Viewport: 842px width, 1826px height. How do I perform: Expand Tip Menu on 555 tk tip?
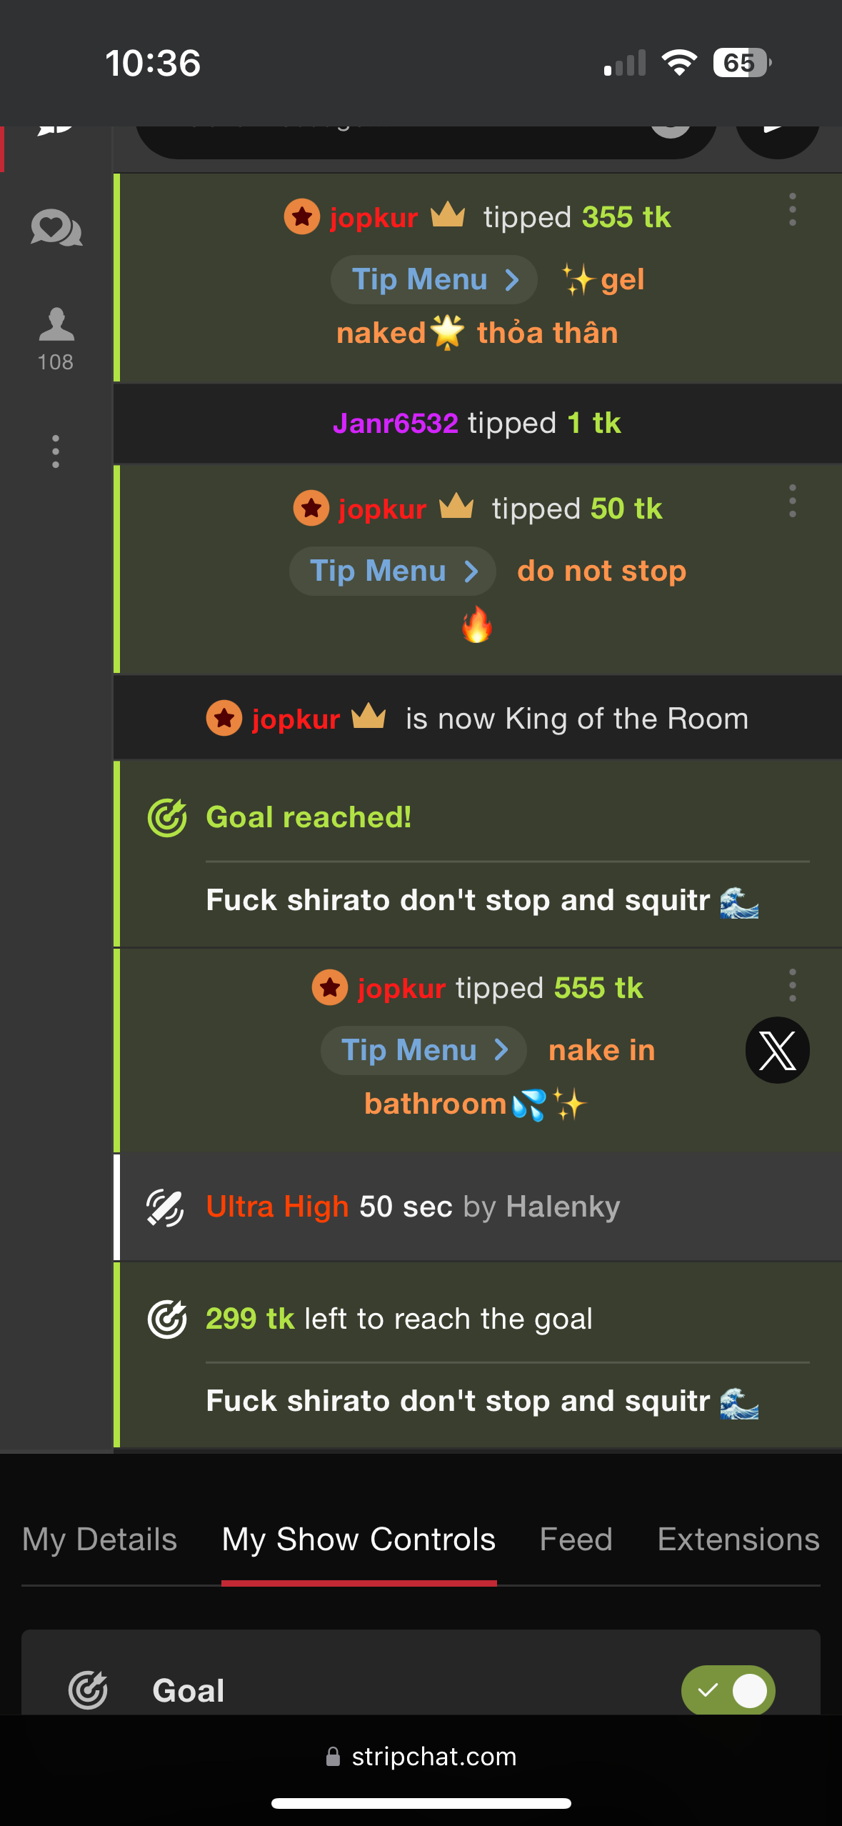click(x=423, y=1050)
